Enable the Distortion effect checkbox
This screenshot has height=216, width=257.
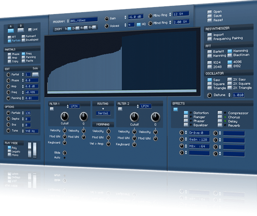(x=186, y=113)
